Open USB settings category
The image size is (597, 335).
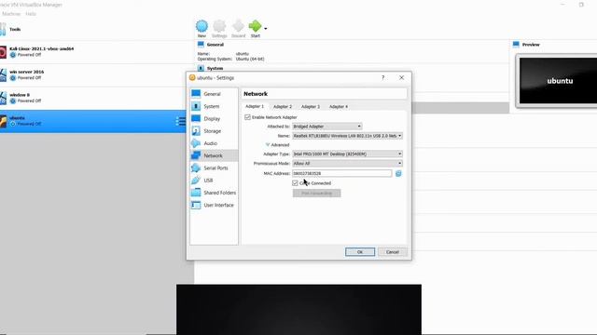tap(214, 180)
